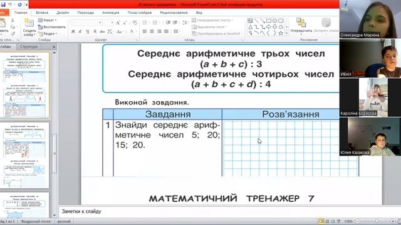401x225 pixels.
Task: Open the Макет layout dropdown
Action: point(48,20)
